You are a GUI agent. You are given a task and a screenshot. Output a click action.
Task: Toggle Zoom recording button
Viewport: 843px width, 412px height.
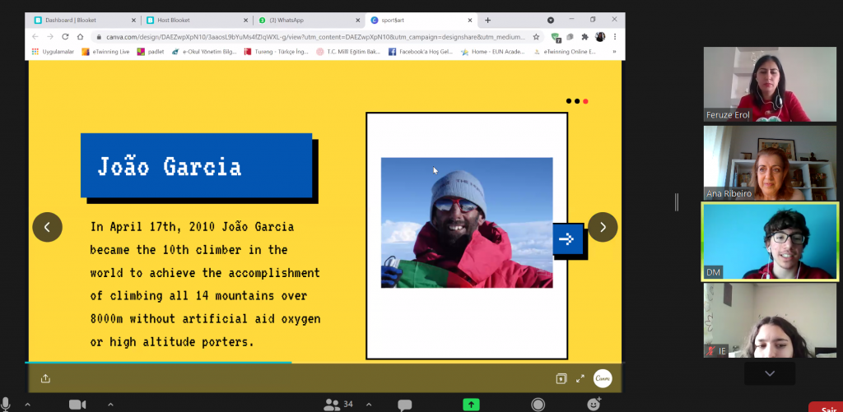pos(538,405)
